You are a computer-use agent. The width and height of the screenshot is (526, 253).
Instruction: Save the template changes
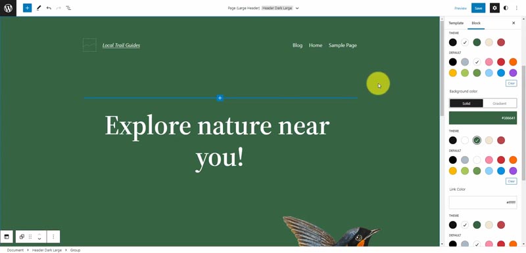478,8
